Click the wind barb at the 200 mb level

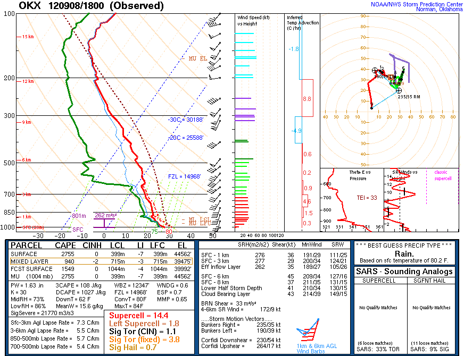(214, 78)
